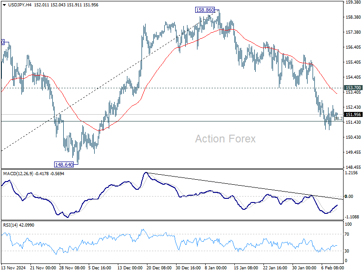Click the 38.2 Fibonacci level label
The height and width of the screenshot is (273, 364).
(x=339, y=119)
